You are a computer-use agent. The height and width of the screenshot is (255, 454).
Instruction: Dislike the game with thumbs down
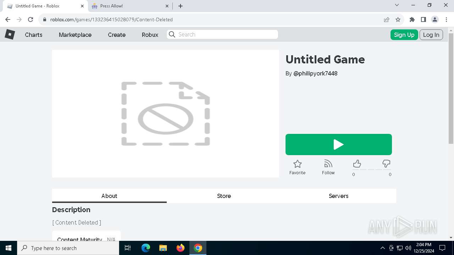(x=386, y=164)
